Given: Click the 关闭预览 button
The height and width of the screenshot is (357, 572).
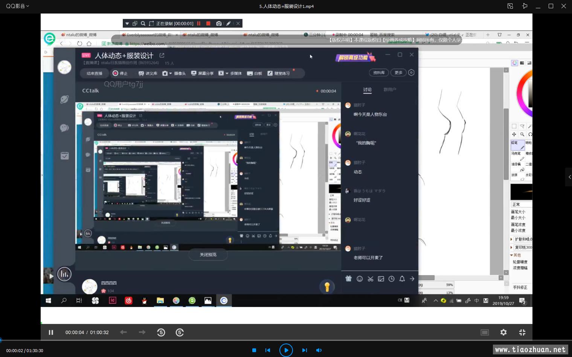Looking at the screenshot, I should [x=208, y=255].
